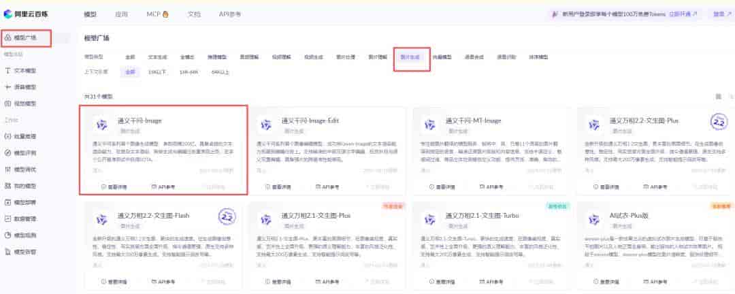Filter model type by 视频理解

click(x=281, y=56)
